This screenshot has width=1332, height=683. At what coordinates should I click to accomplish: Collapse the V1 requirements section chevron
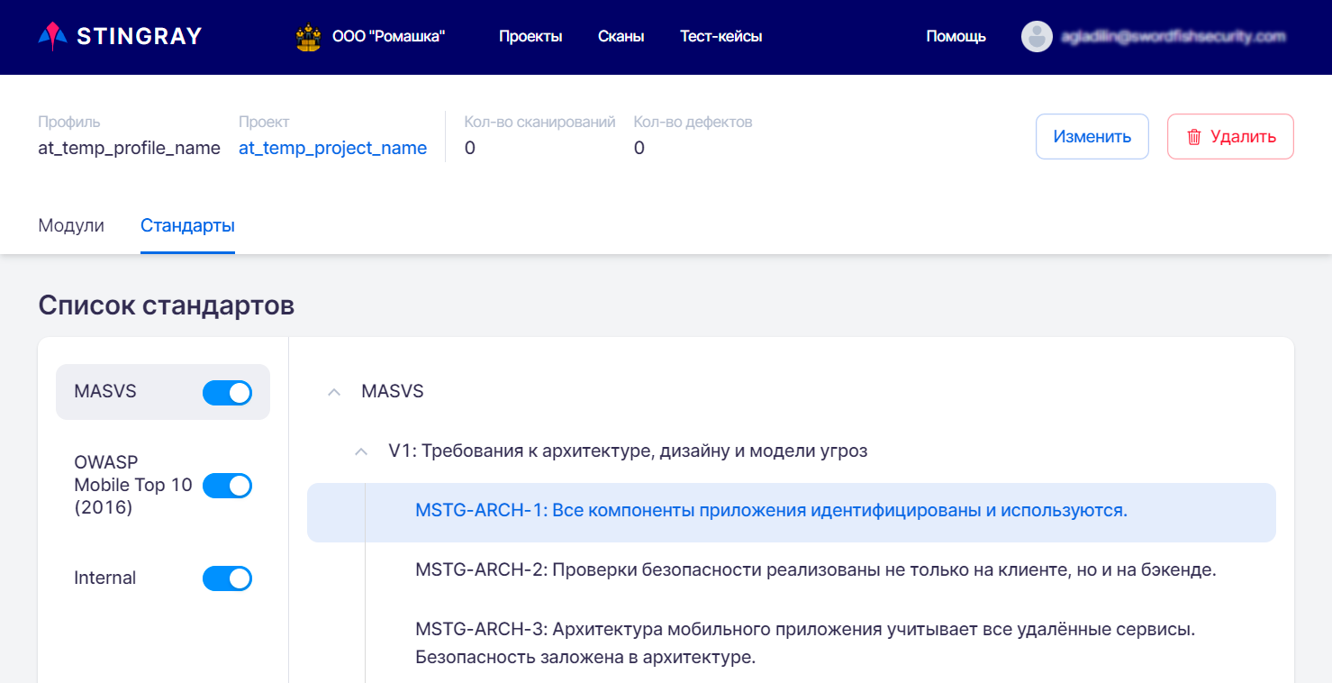[x=361, y=451]
